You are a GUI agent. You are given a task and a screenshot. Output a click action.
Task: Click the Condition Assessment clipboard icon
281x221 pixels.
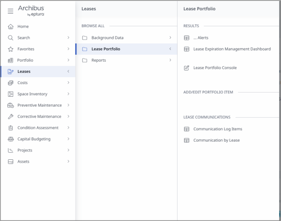click(x=11, y=128)
